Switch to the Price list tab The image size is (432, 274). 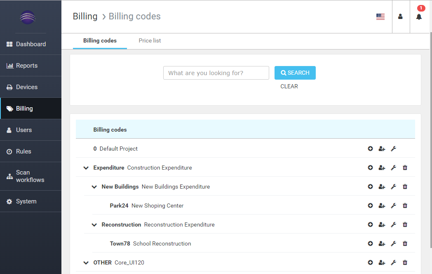pyautogui.click(x=150, y=41)
